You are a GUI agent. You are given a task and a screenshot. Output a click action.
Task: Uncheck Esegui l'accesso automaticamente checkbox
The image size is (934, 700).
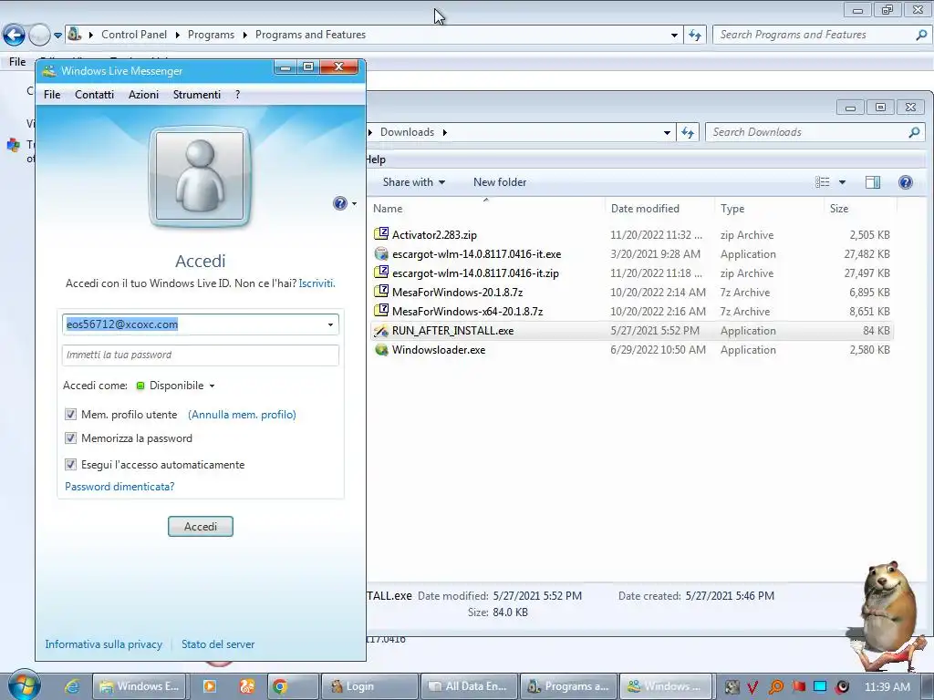click(70, 464)
